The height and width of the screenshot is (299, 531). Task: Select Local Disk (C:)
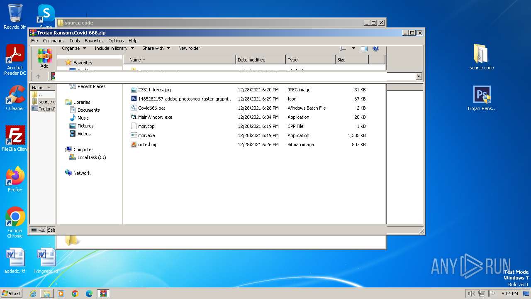88,157
